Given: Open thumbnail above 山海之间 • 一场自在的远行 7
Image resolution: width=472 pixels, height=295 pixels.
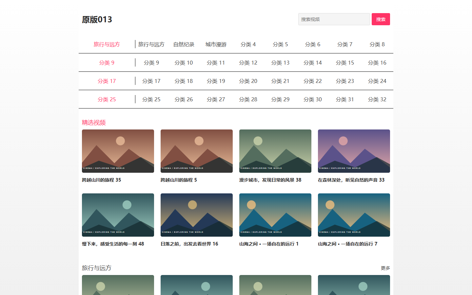Looking at the screenshot, I should click(354, 215).
